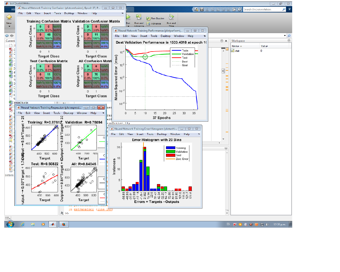Screen dimensions: 340x272
Task: Click the fx function browser icon
Action: (62, 213)
